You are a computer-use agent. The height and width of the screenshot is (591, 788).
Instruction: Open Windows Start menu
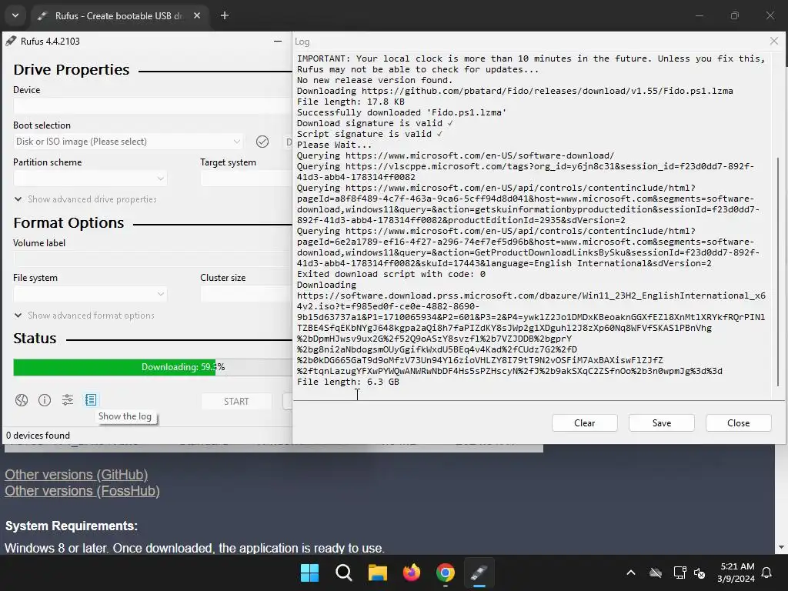point(309,573)
